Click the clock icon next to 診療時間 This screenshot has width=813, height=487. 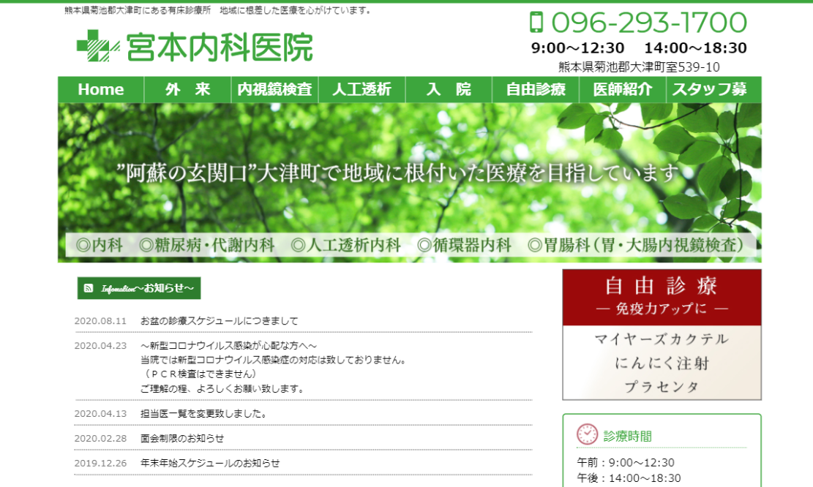point(587,434)
